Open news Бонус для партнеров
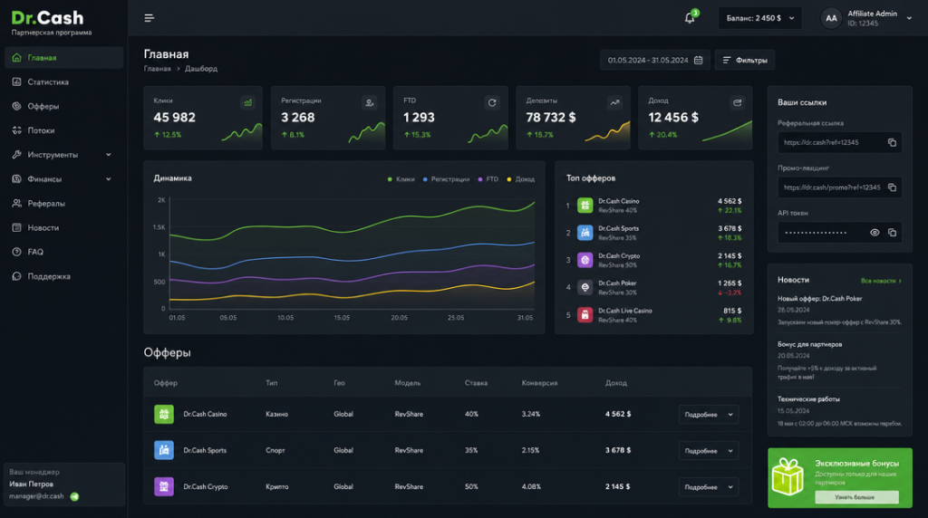Image resolution: width=928 pixels, height=518 pixels. [809, 344]
